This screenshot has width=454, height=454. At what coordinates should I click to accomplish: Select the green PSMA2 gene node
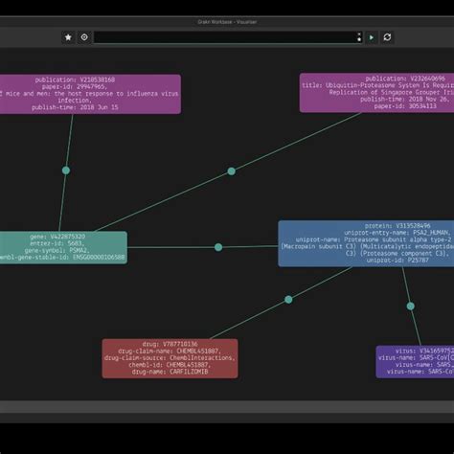63,247
